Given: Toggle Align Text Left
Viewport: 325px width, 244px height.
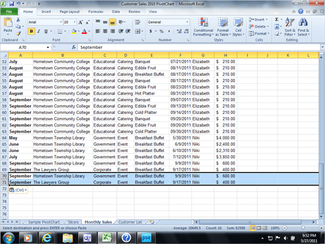Looking at the screenshot, I should pyautogui.click(x=97, y=31).
